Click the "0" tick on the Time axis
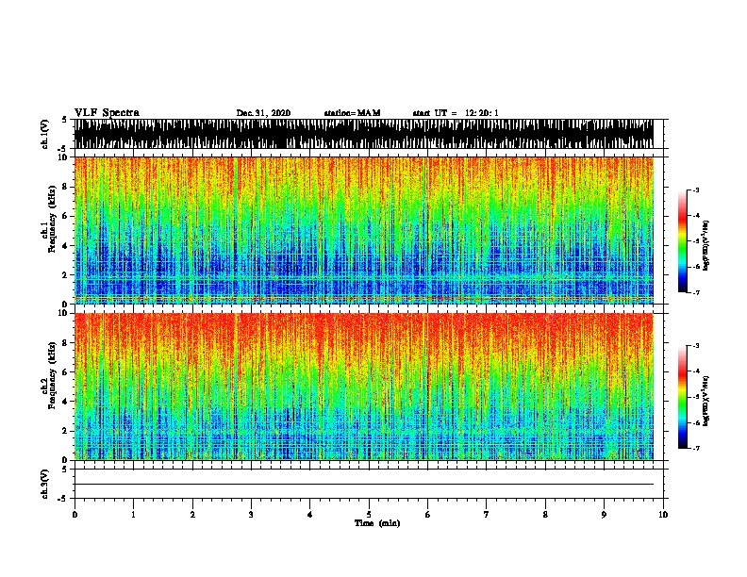The image size is (747, 577). 75,515
